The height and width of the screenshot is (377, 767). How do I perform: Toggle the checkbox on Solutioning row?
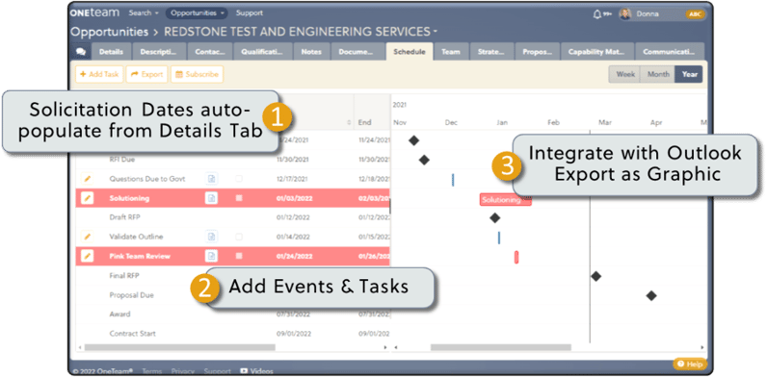pyautogui.click(x=239, y=198)
